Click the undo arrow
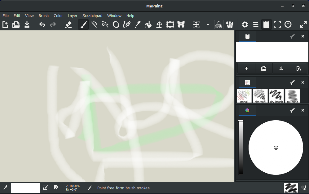 42,25
